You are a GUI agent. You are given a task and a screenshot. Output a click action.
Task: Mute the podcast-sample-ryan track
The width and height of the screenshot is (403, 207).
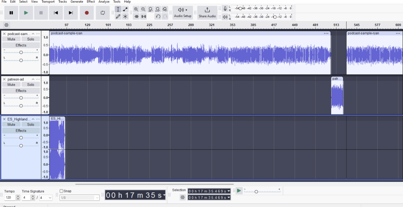coord(11,39)
